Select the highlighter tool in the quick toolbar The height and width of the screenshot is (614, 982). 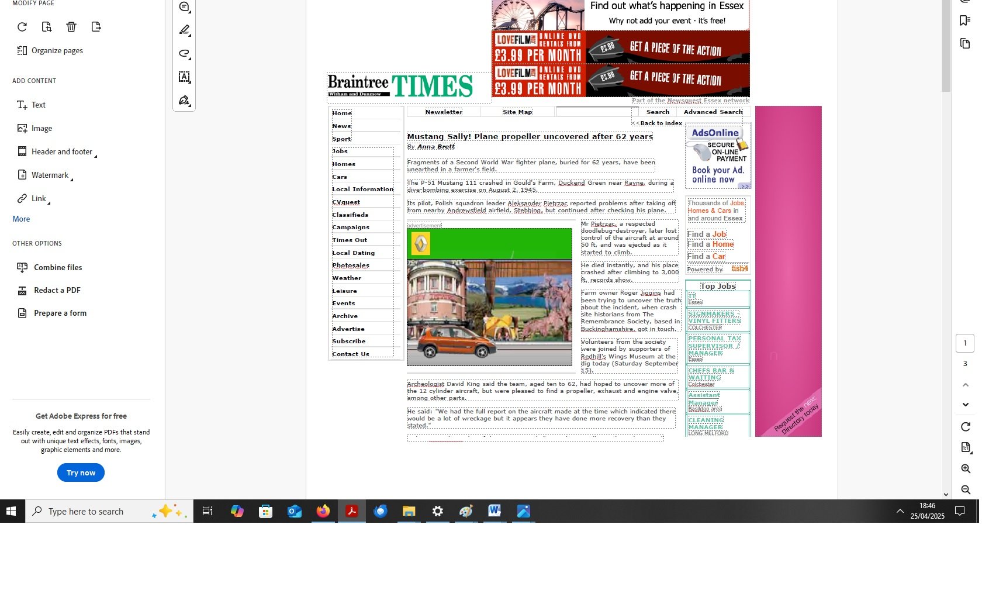pos(185,30)
